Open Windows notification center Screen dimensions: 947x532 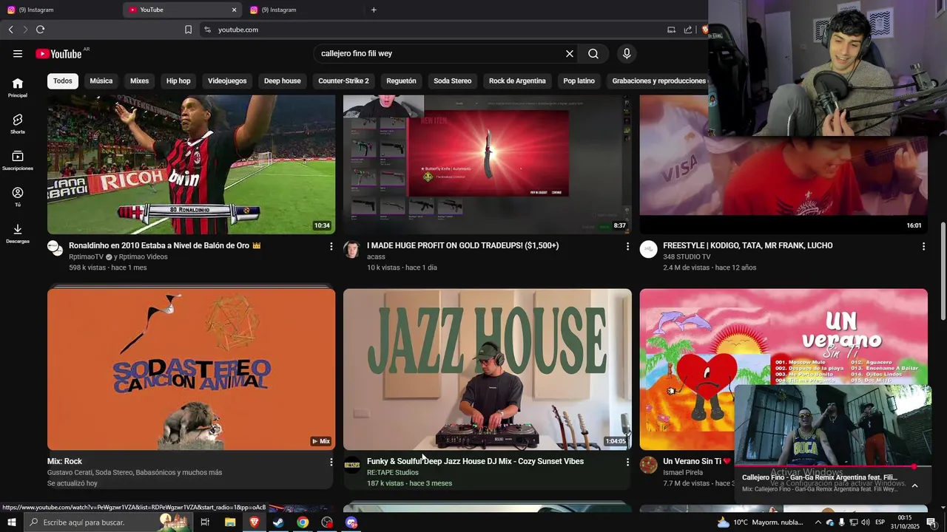click(931, 522)
